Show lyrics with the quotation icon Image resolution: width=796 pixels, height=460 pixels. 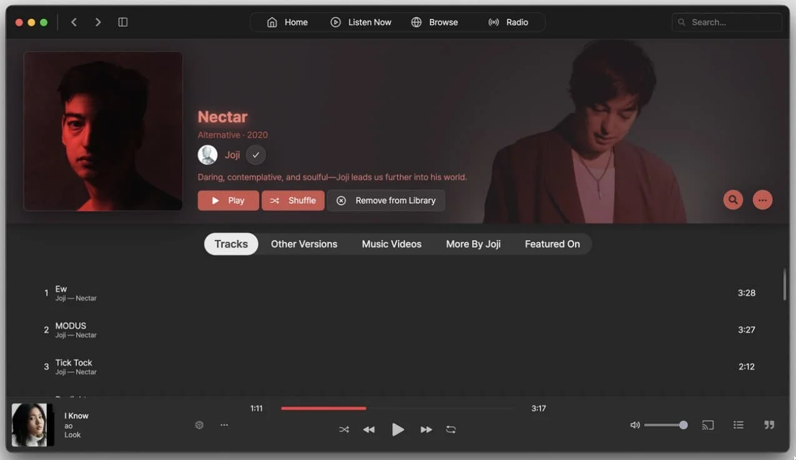point(769,425)
